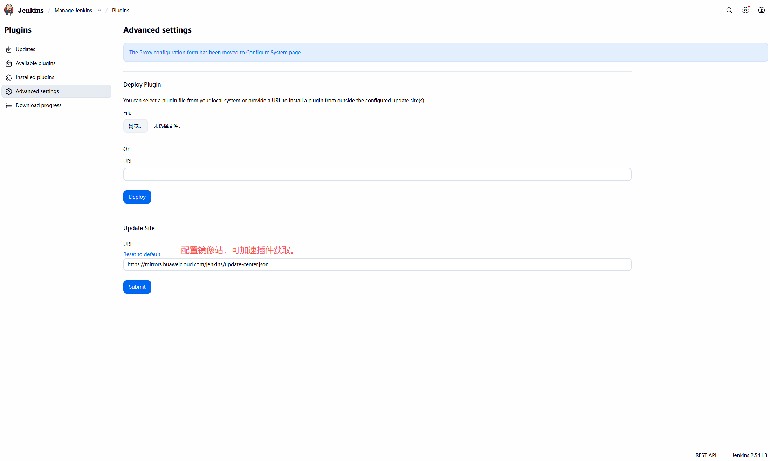Click the Installed plugins puzzle icon
The height and width of the screenshot is (461, 770).
click(x=9, y=77)
